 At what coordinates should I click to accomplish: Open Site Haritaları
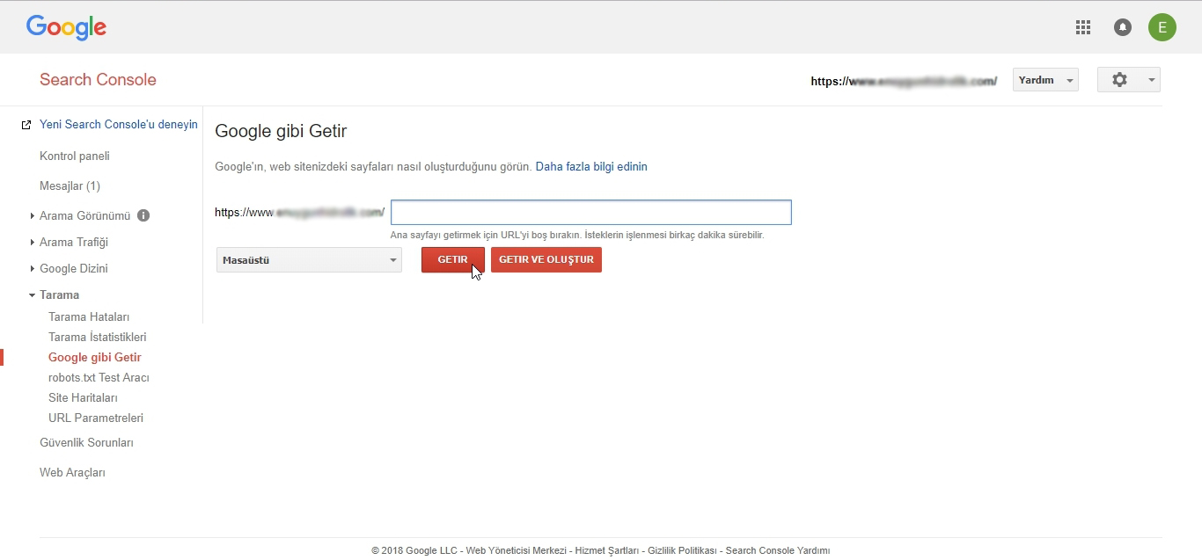click(83, 397)
